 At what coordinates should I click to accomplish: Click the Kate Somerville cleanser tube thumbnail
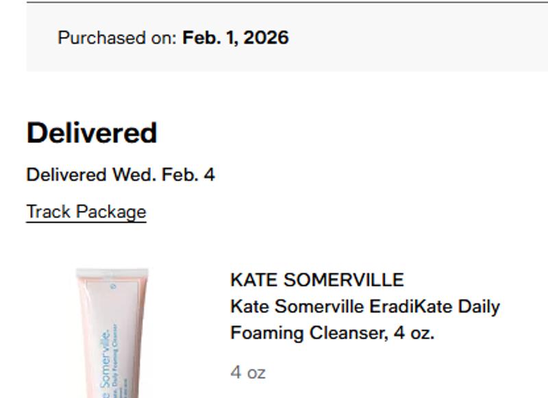112,334
